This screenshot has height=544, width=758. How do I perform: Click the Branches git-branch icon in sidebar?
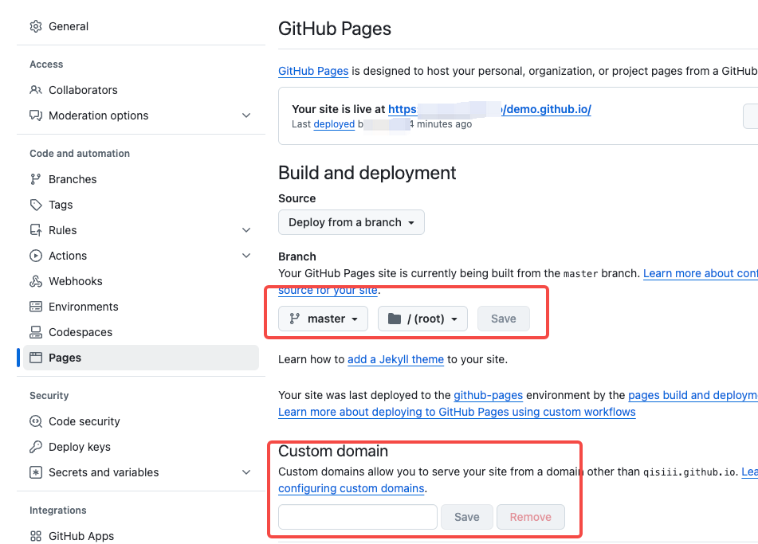click(x=36, y=179)
